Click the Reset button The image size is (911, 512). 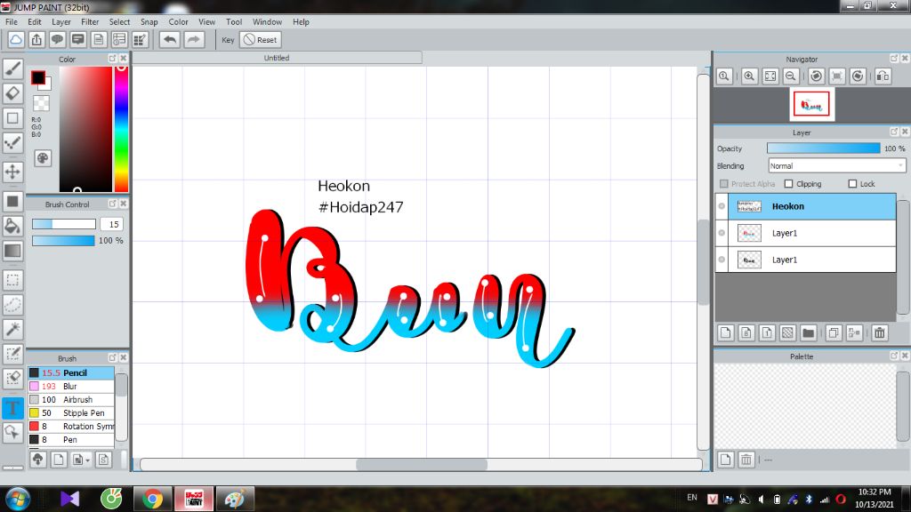pyautogui.click(x=261, y=39)
